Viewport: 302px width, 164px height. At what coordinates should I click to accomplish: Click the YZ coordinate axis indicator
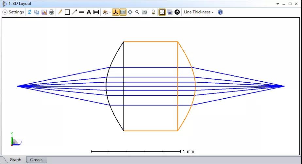pyautogui.click(x=16, y=139)
